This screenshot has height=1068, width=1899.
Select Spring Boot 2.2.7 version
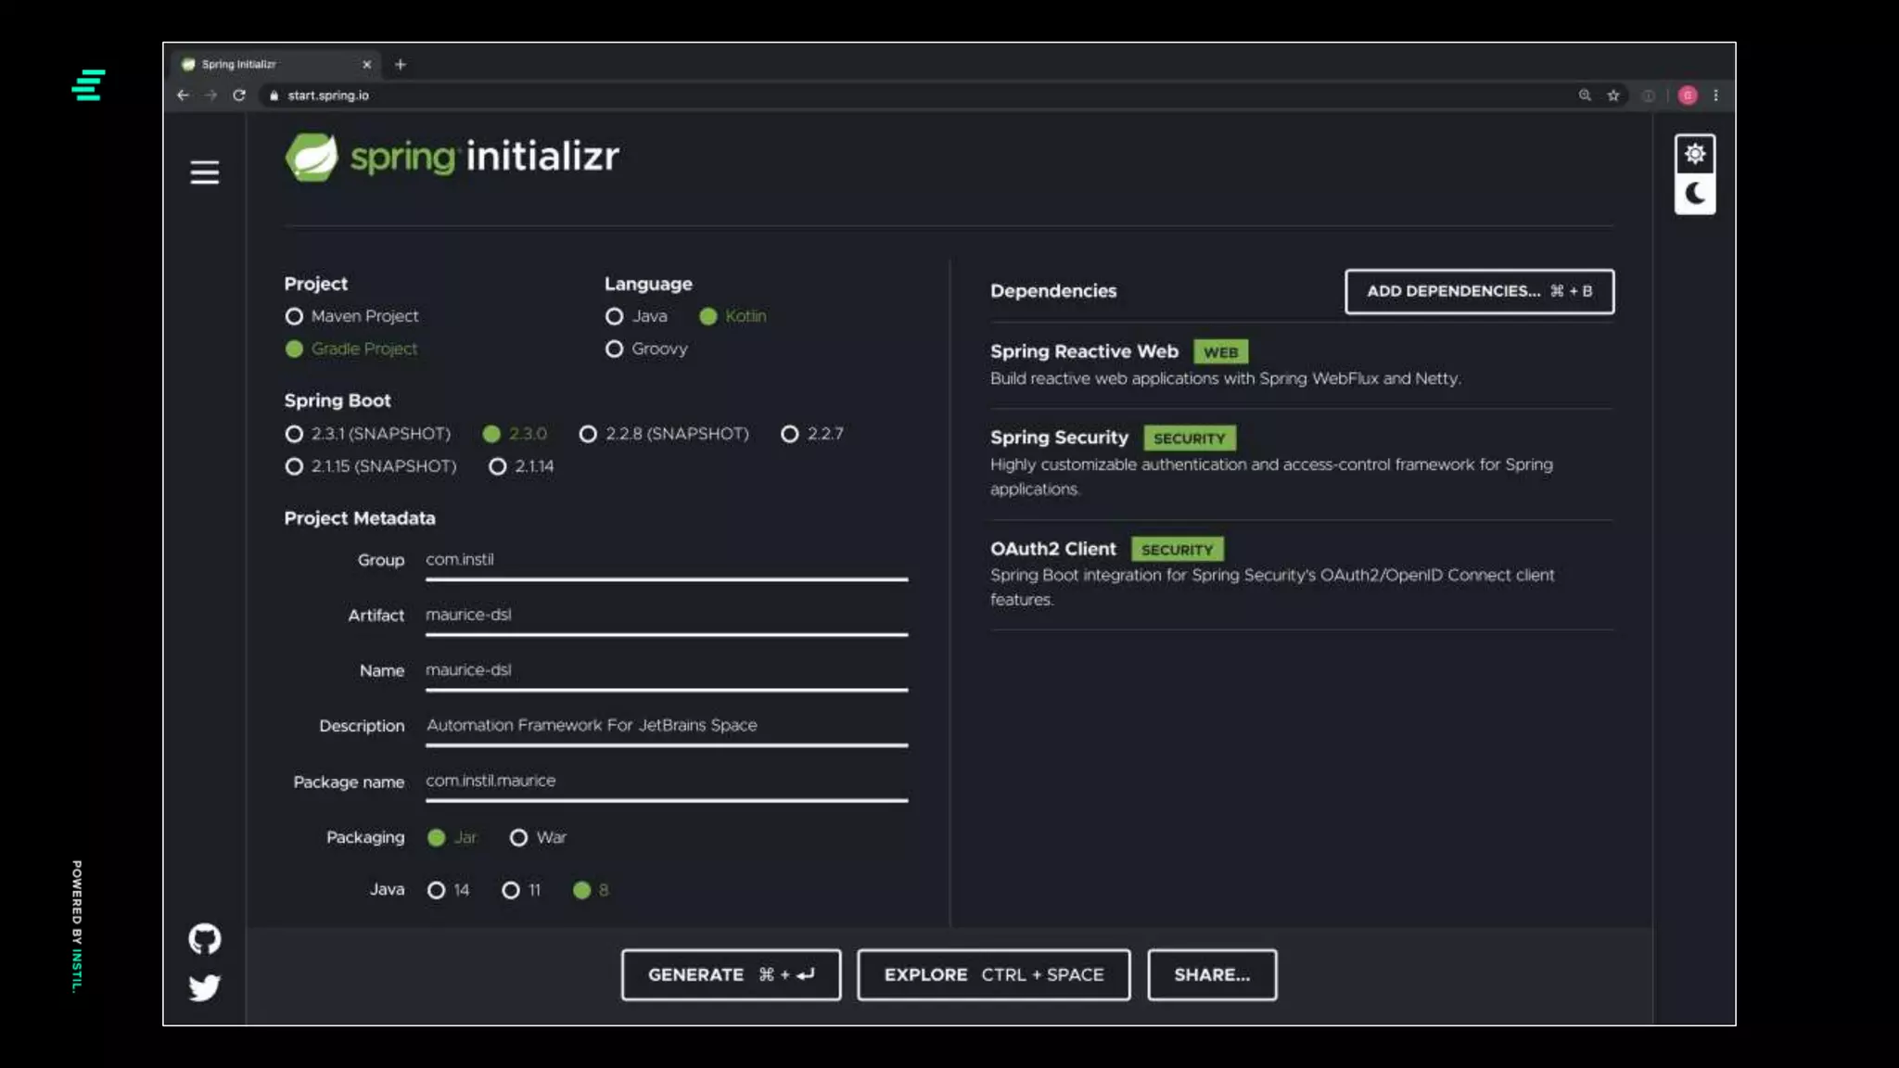(x=790, y=434)
